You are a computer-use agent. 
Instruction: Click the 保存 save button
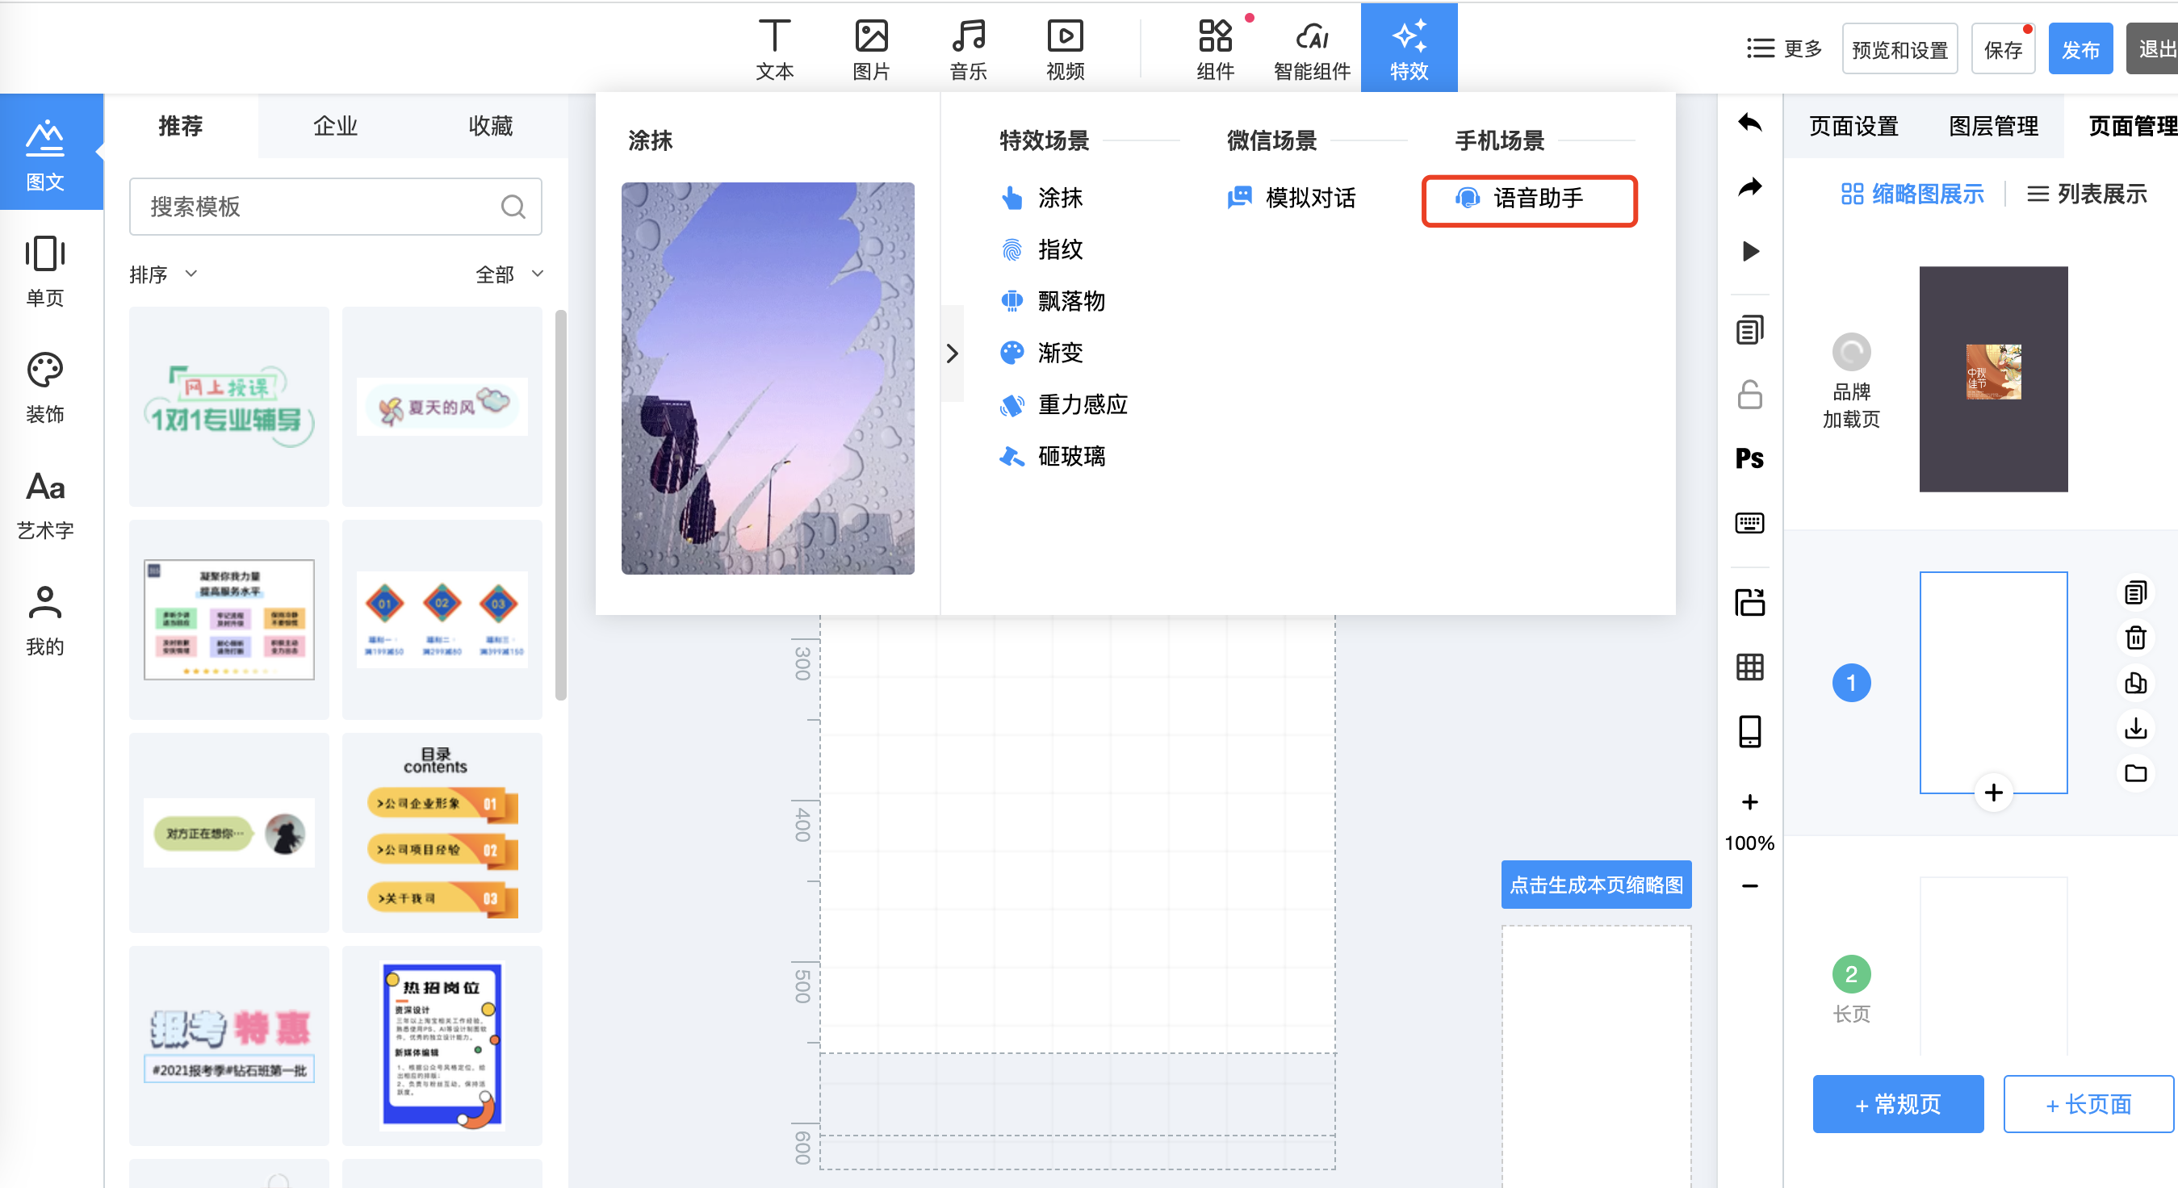[x=2002, y=50]
